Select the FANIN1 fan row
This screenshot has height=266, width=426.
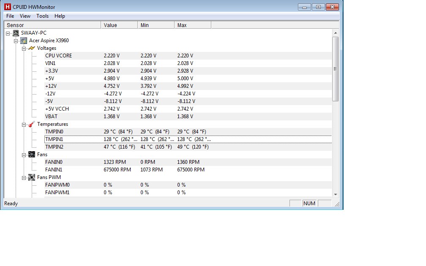[x=188, y=170]
